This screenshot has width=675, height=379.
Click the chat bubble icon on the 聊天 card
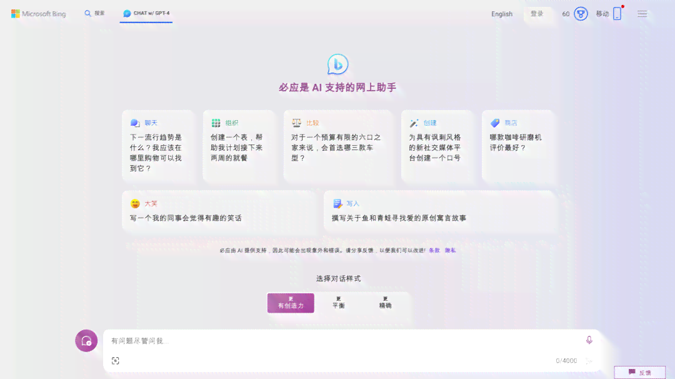click(x=135, y=123)
